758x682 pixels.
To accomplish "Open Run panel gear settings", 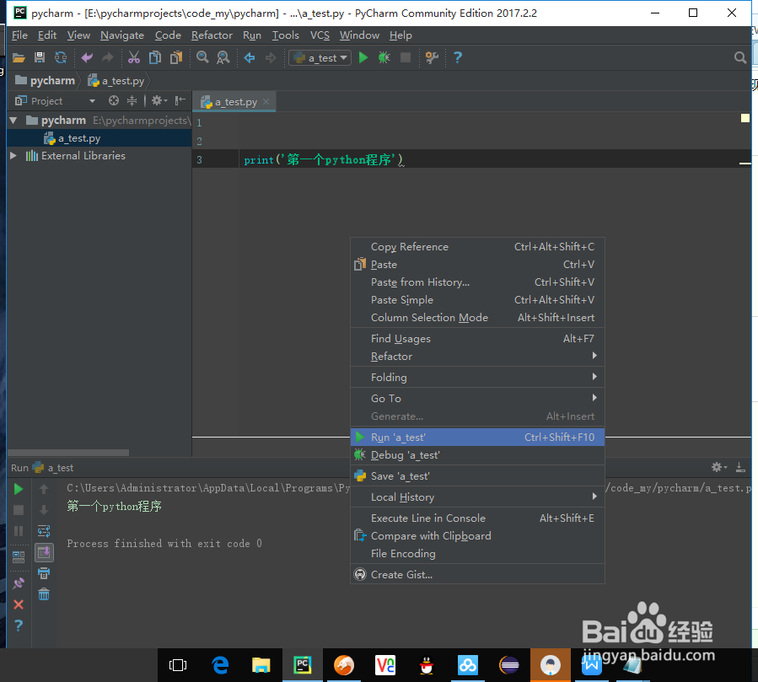I will tap(719, 467).
